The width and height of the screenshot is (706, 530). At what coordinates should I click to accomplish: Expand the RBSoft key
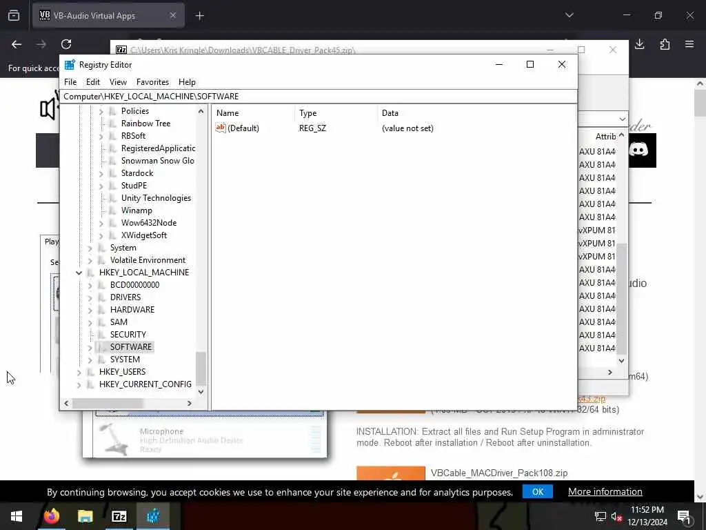click(101, 136)
